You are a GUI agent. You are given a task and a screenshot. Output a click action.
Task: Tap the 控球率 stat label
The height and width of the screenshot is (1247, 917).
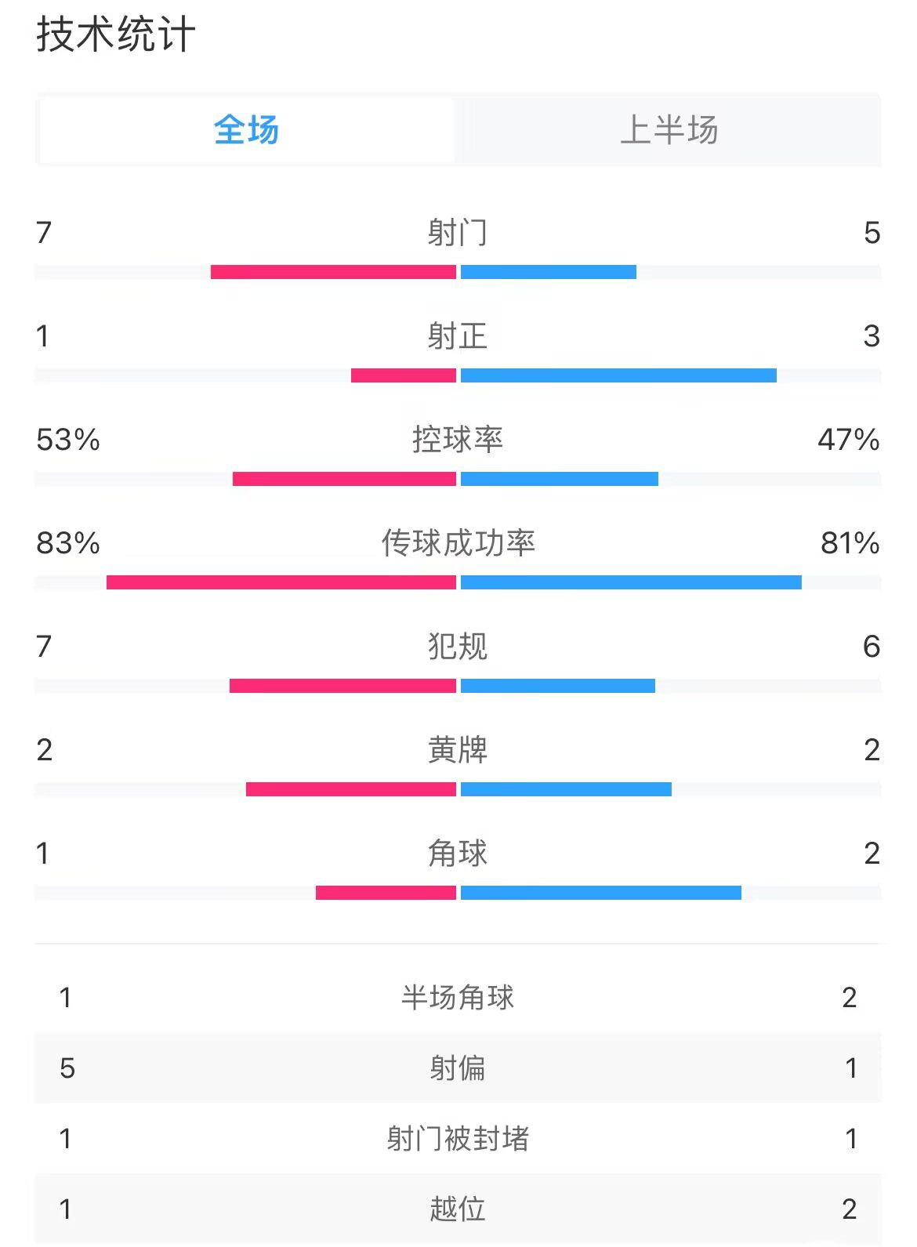458,440
